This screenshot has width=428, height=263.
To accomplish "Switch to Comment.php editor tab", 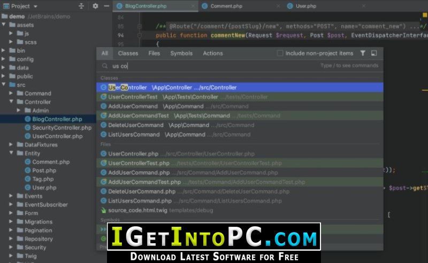I will point(226,6).
